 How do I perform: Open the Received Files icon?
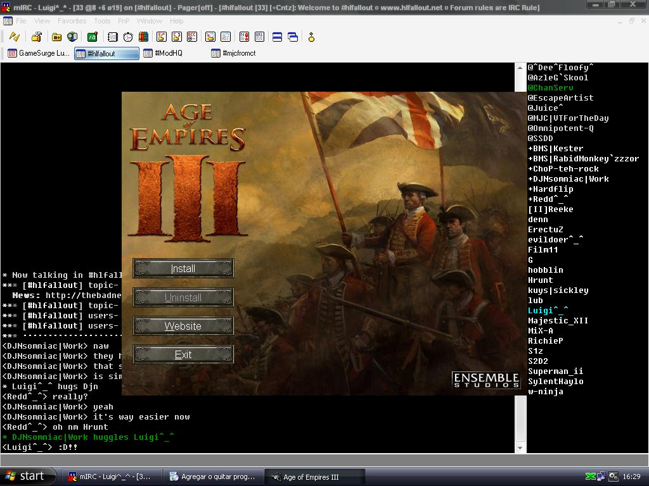[210, 37]
